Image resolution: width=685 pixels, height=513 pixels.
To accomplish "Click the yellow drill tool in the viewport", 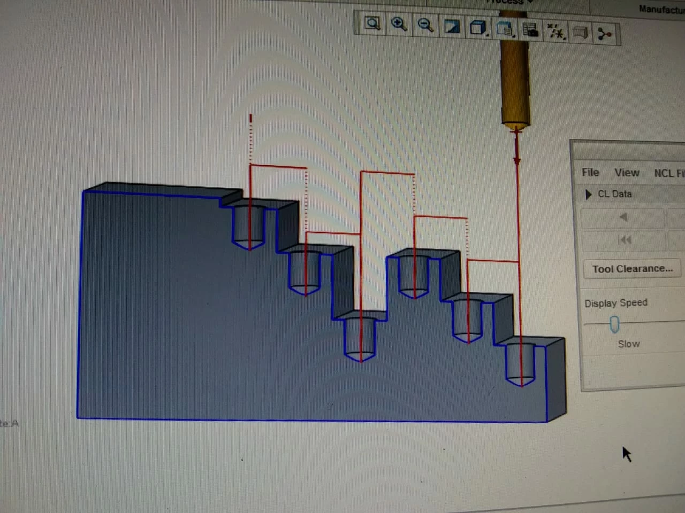I will (515, 83).
